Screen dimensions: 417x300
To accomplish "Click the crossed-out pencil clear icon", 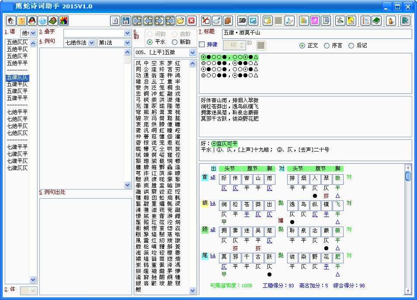I will pyautogui.click(x=205, y=21).
